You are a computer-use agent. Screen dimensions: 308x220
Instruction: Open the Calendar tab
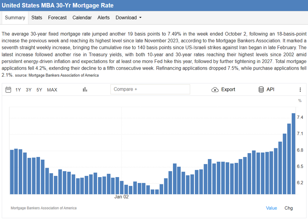pyautogui.click(x=82, y=18)
